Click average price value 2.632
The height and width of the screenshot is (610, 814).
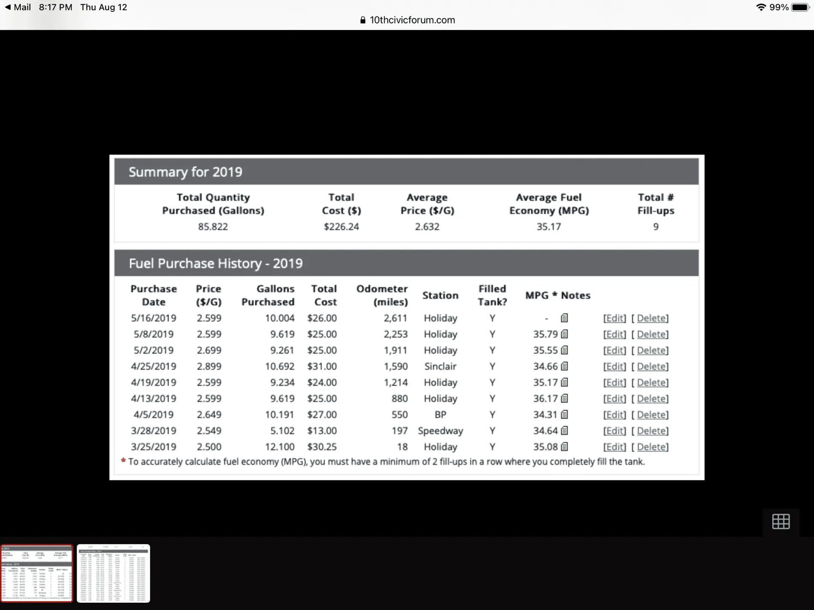coord(427,226)
